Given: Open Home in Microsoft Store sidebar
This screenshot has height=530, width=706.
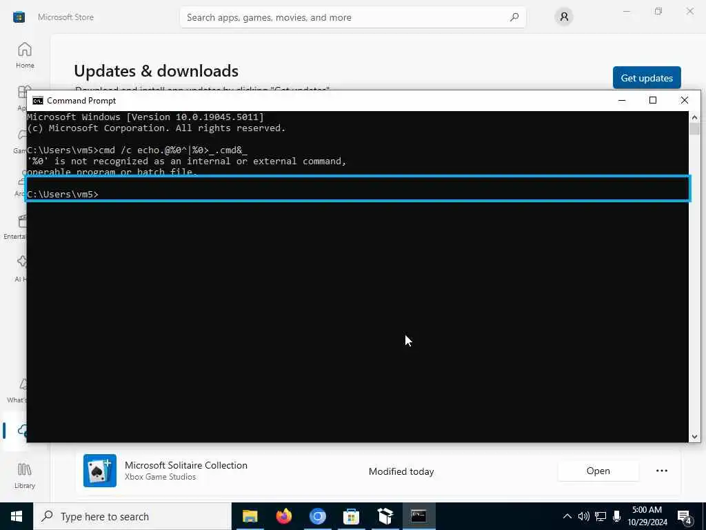Looking at the screenshot, I should pos(25,55).
